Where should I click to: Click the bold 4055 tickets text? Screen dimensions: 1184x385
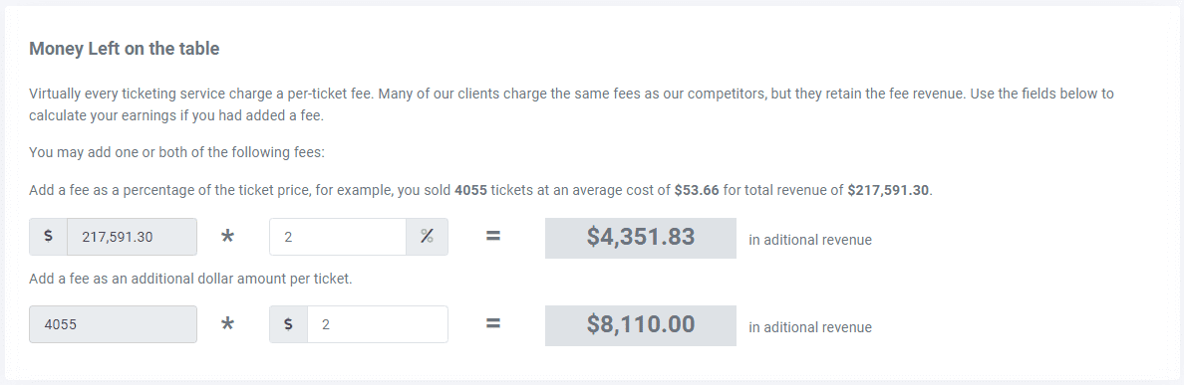click(470, 191)
